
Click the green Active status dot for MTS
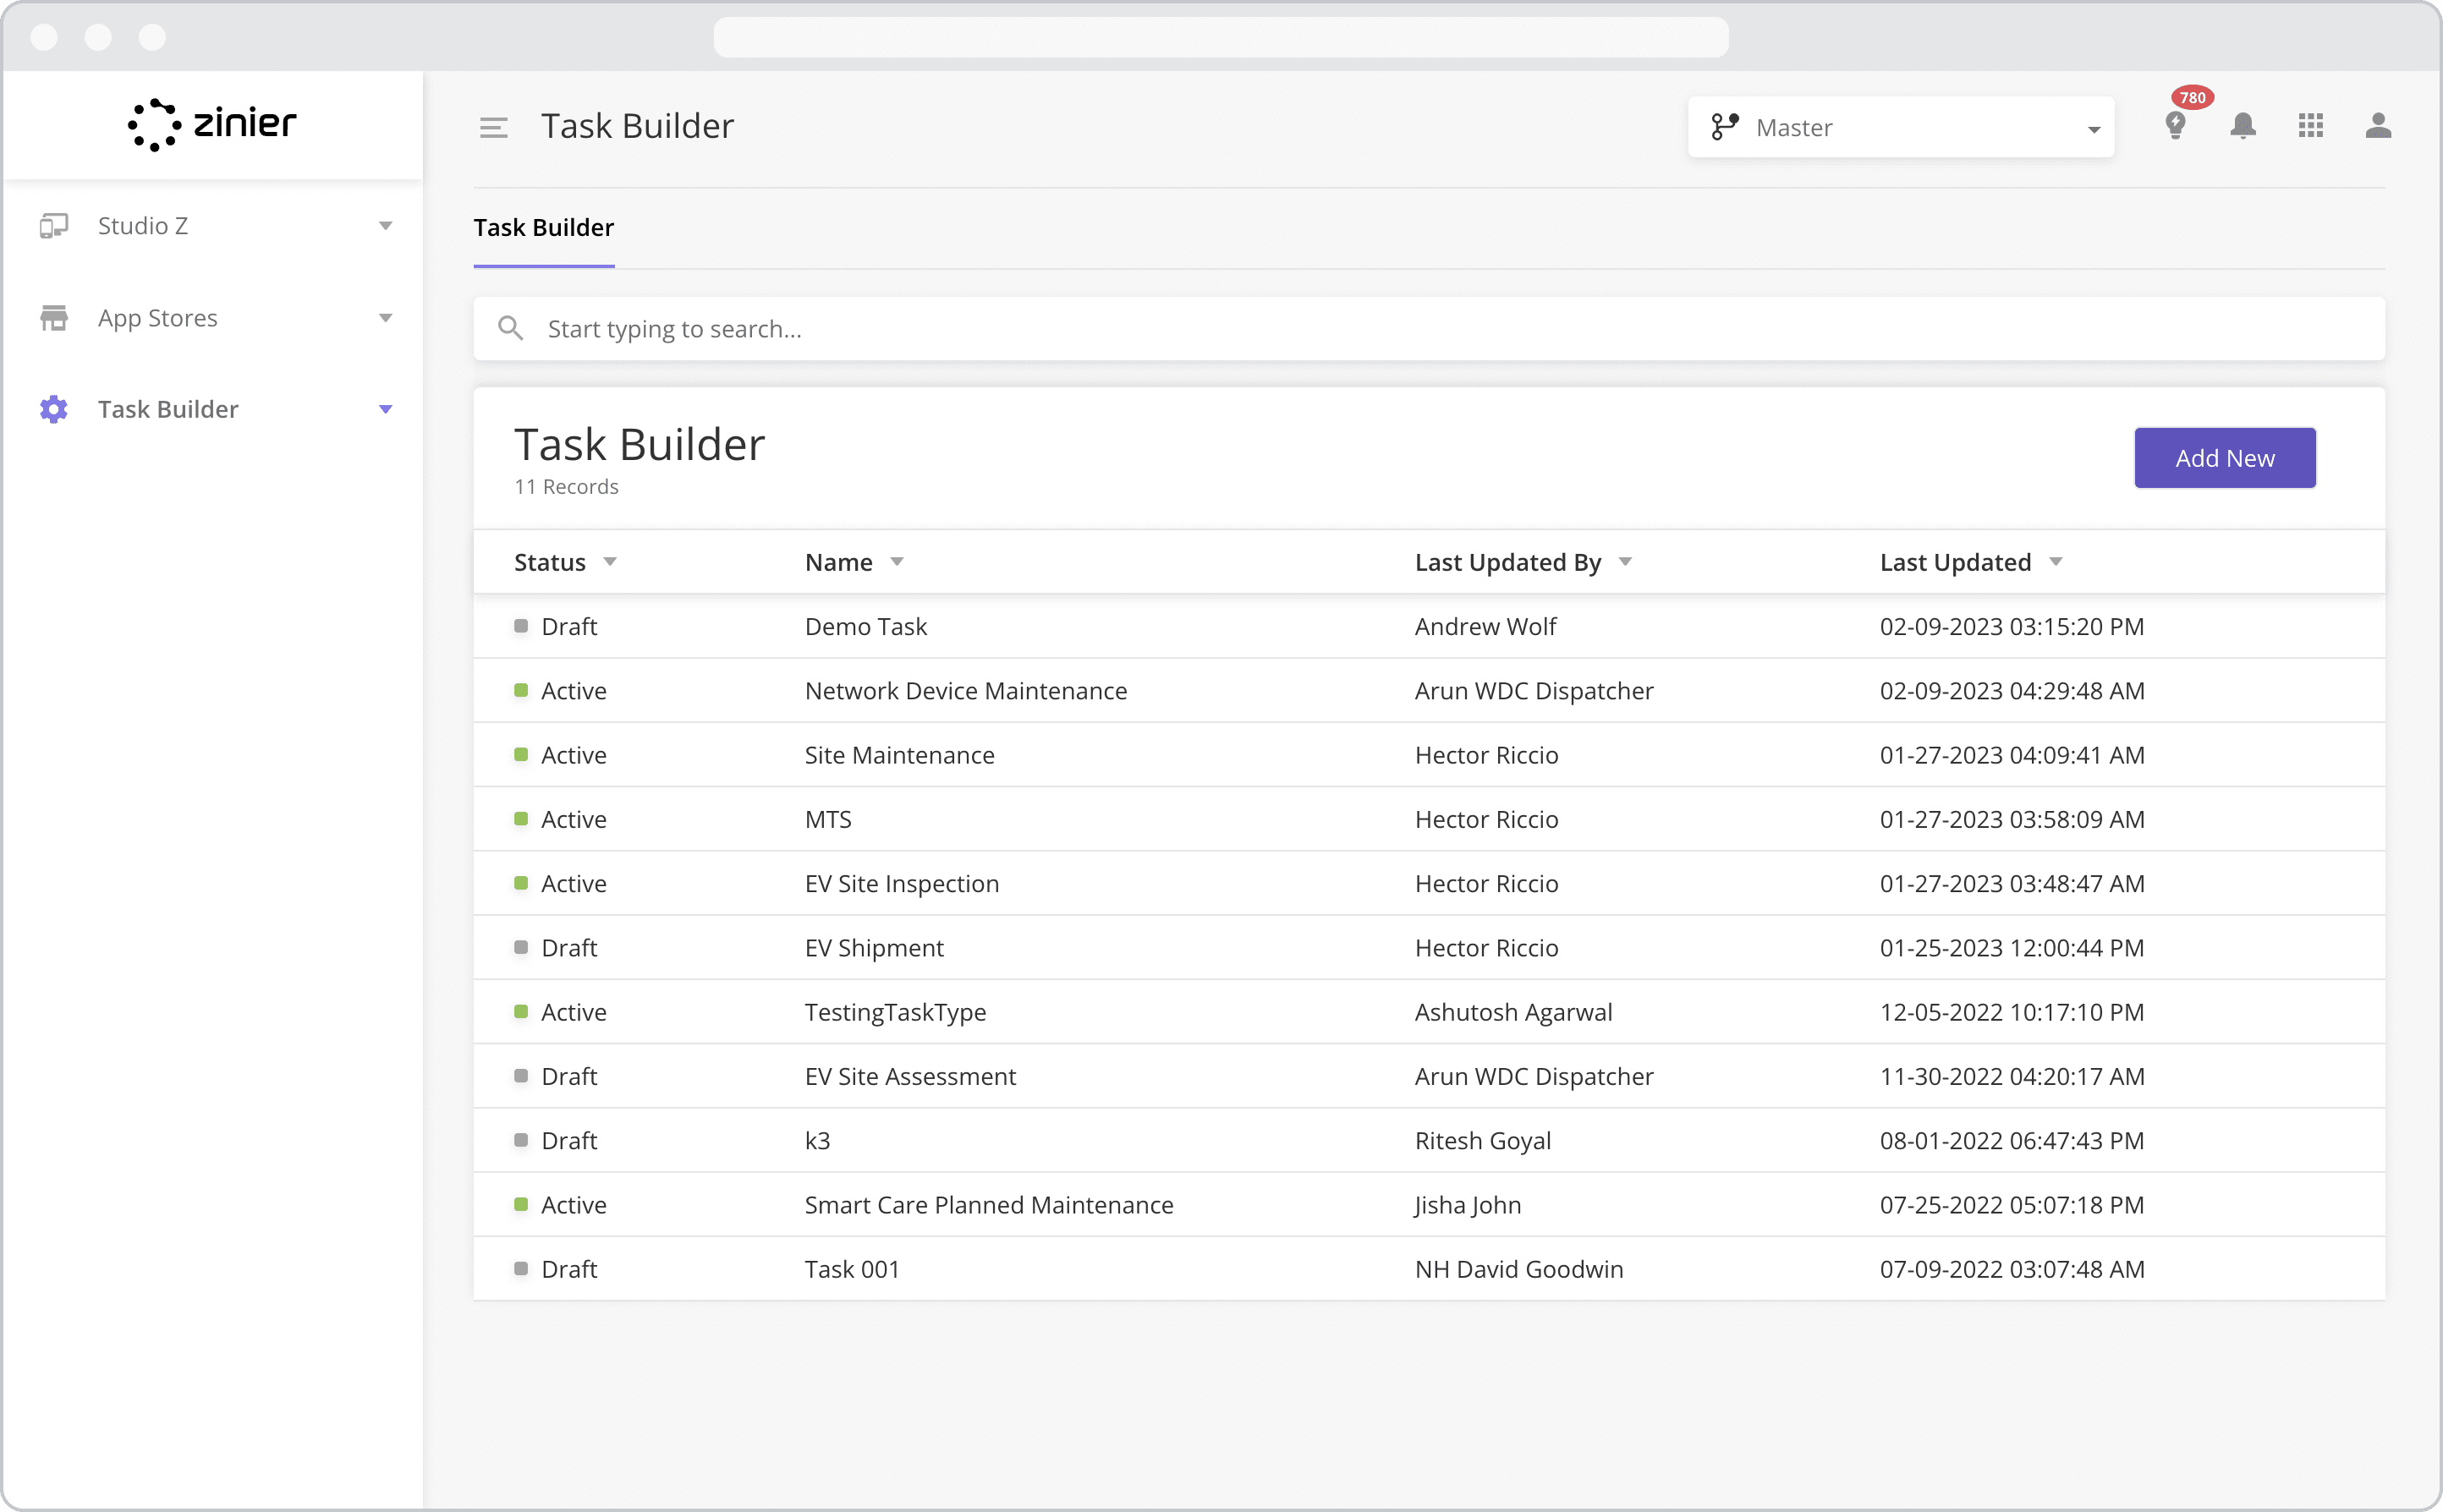point(521,818)
